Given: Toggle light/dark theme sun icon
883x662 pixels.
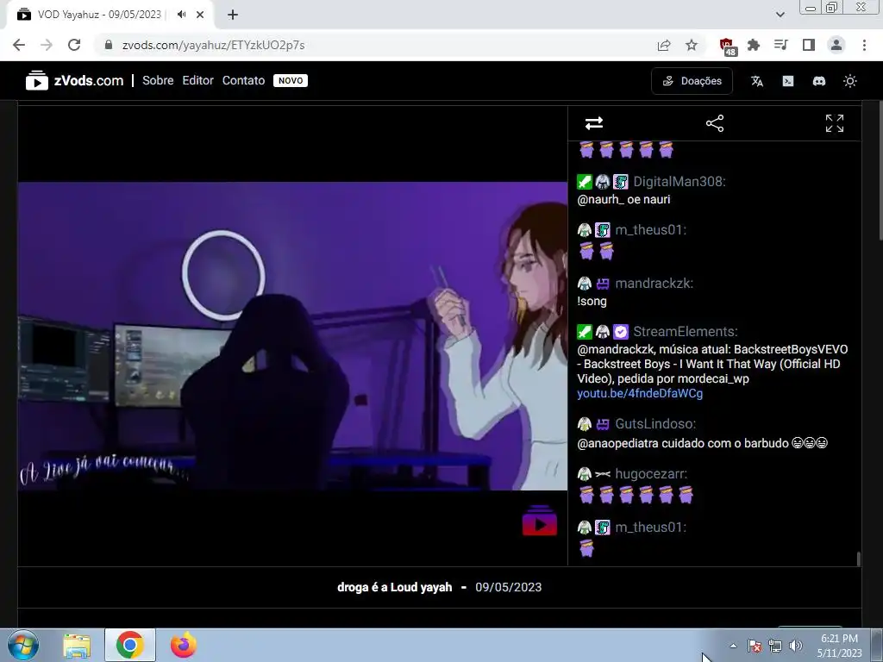Looking at the screenshot, I should coord(849,81).
